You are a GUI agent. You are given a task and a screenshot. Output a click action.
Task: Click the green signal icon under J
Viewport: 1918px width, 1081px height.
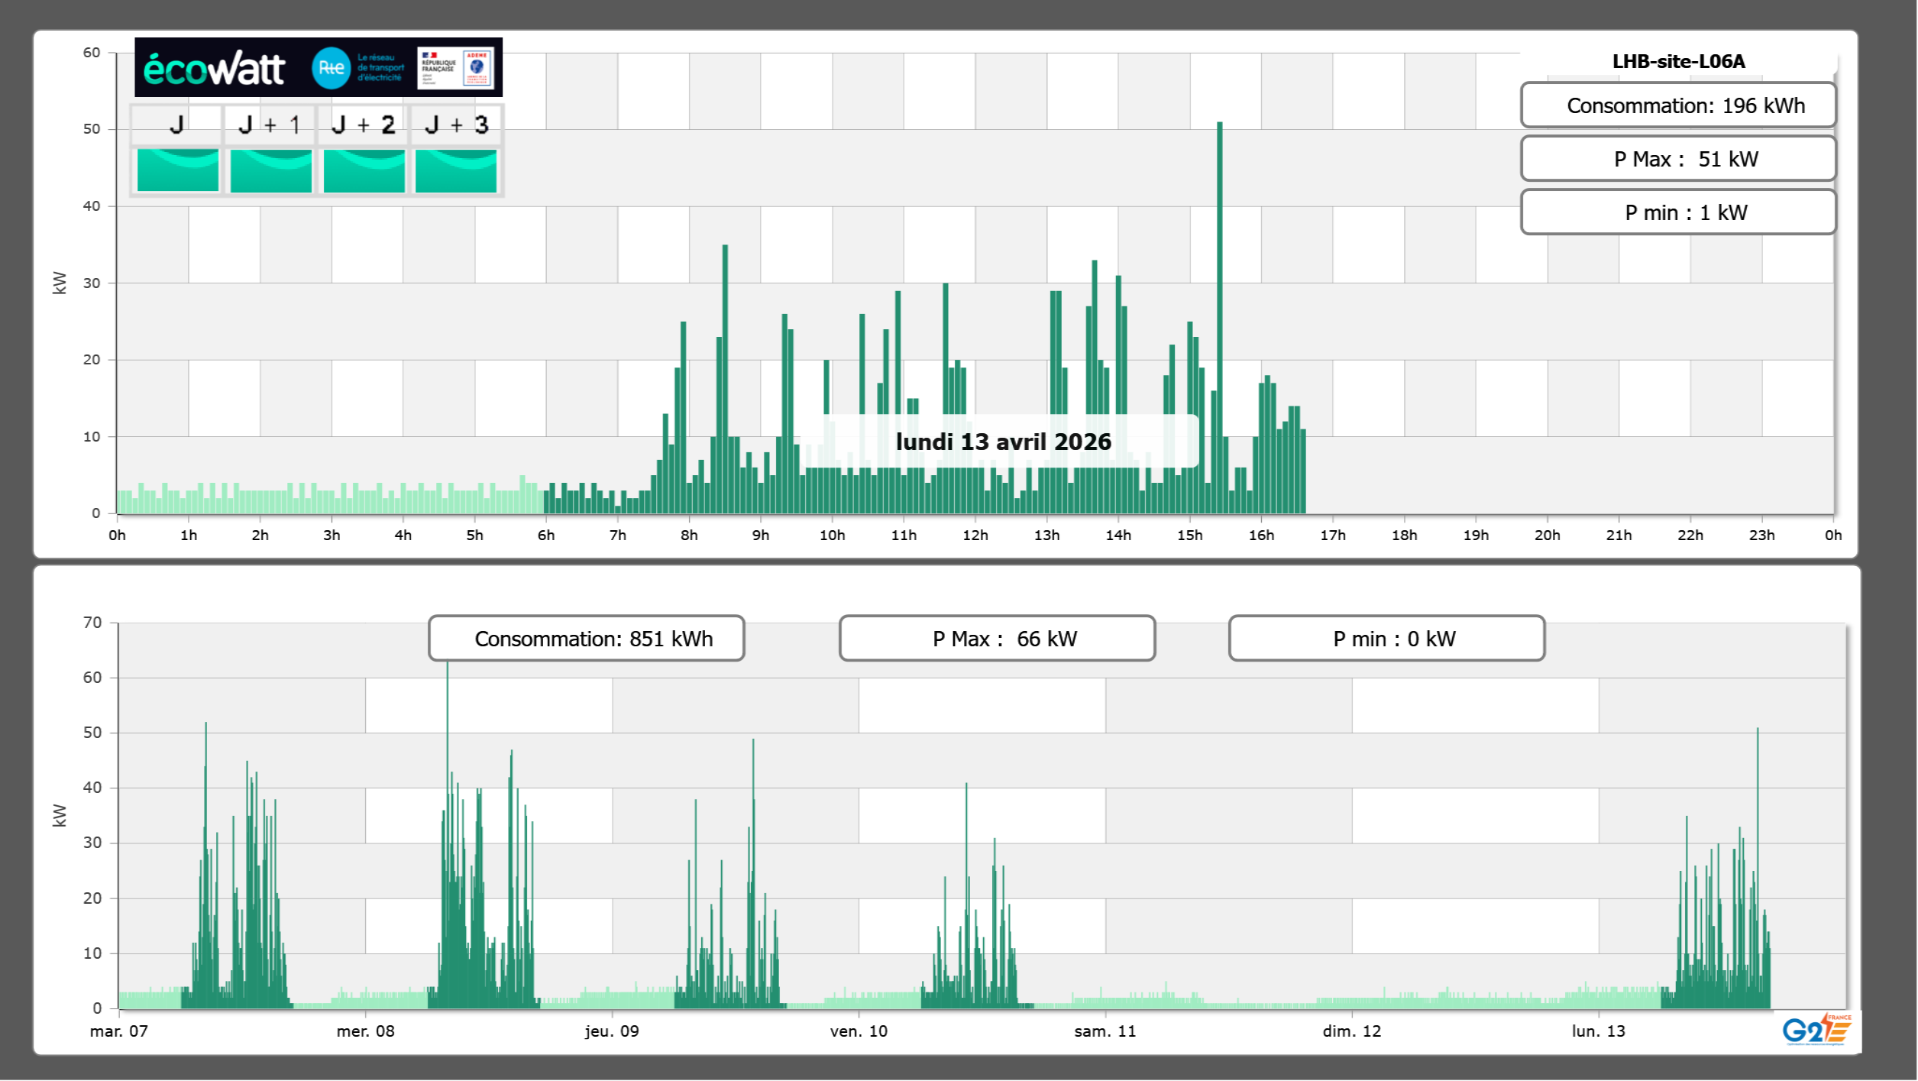(177, 170)
